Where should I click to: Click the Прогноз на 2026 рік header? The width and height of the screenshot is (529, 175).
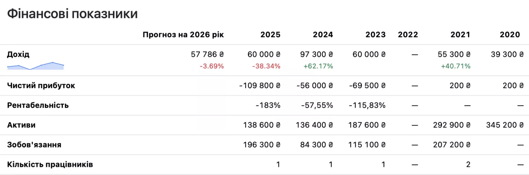pos(183,35)
